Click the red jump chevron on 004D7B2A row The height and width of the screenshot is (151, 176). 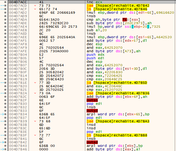(35, 93)
